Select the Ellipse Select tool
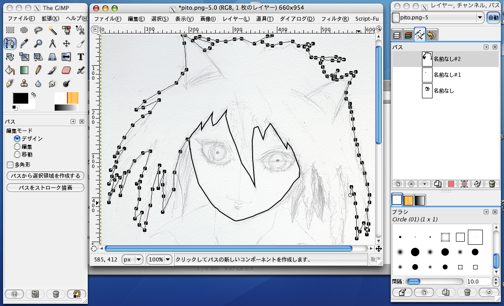This screenshot has height=306, width=504. point(24,30)
